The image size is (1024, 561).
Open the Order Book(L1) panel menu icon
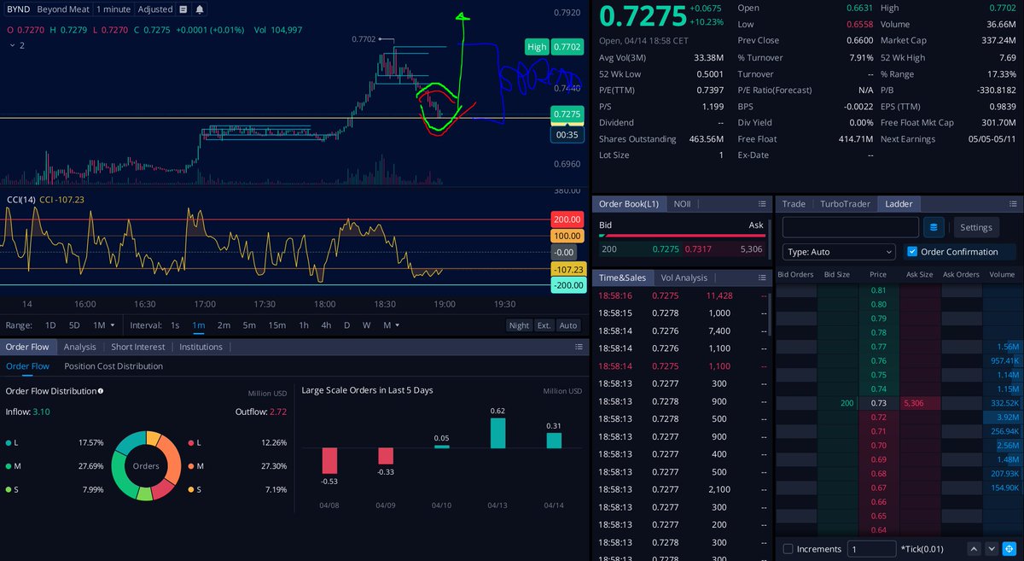(x=762, y=203)
